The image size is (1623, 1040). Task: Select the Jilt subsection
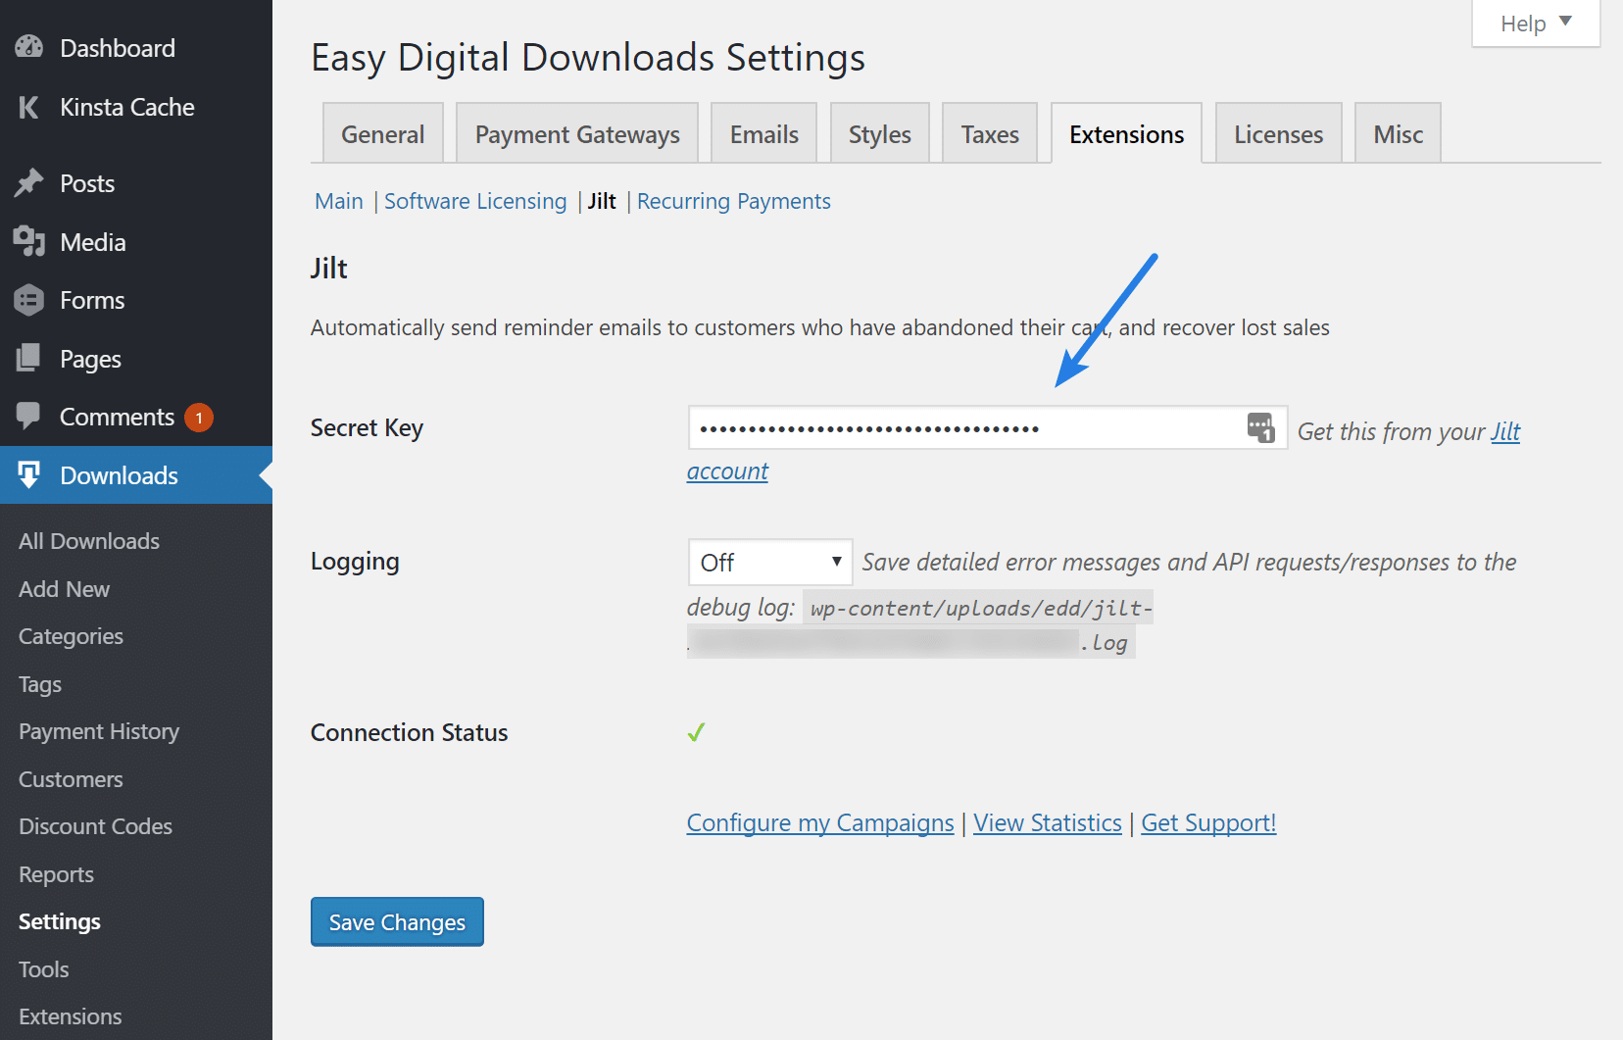pyautogui.click(x=602, y=201)
